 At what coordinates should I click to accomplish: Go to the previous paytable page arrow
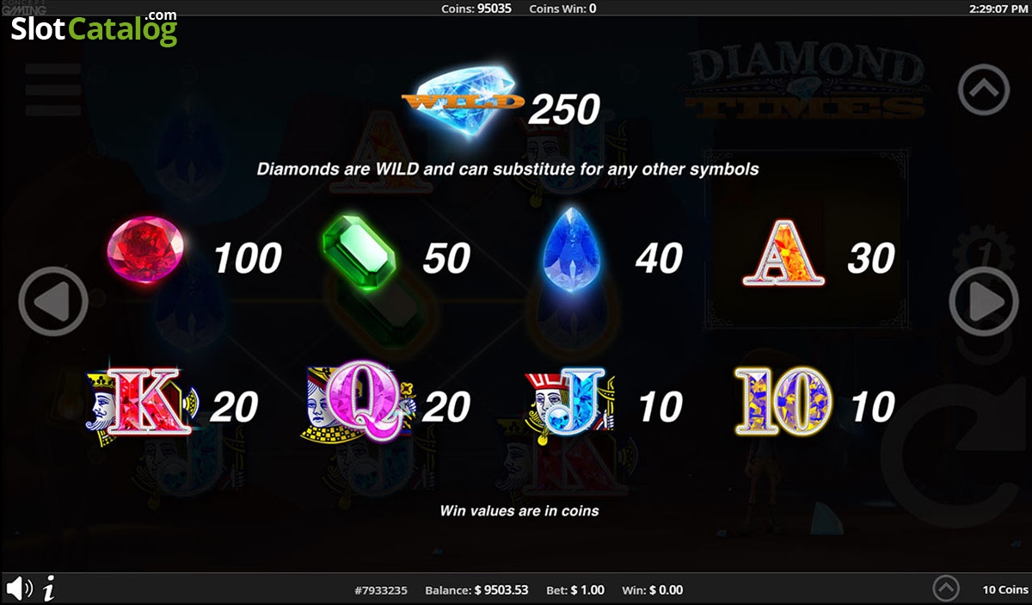pos(53,302)
